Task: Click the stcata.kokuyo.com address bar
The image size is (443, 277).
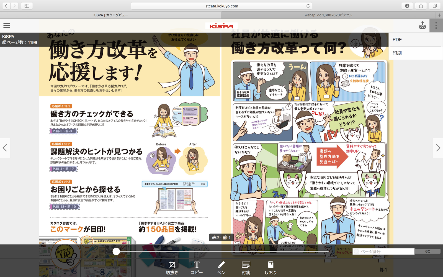Action: [x=221, y=6]
